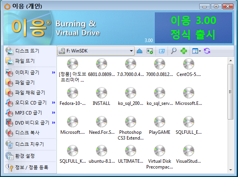Screen dimensions: 238x177
Task: Click the scrollbar down arrow
Action: tap(231, 170)
